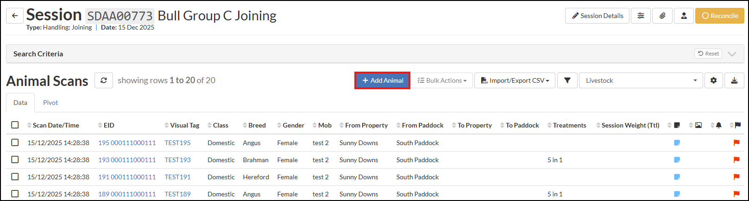Viewport: 749px width, 201px height.
Task: Click the gear icon beside Livestock
Action: (713, 80)
